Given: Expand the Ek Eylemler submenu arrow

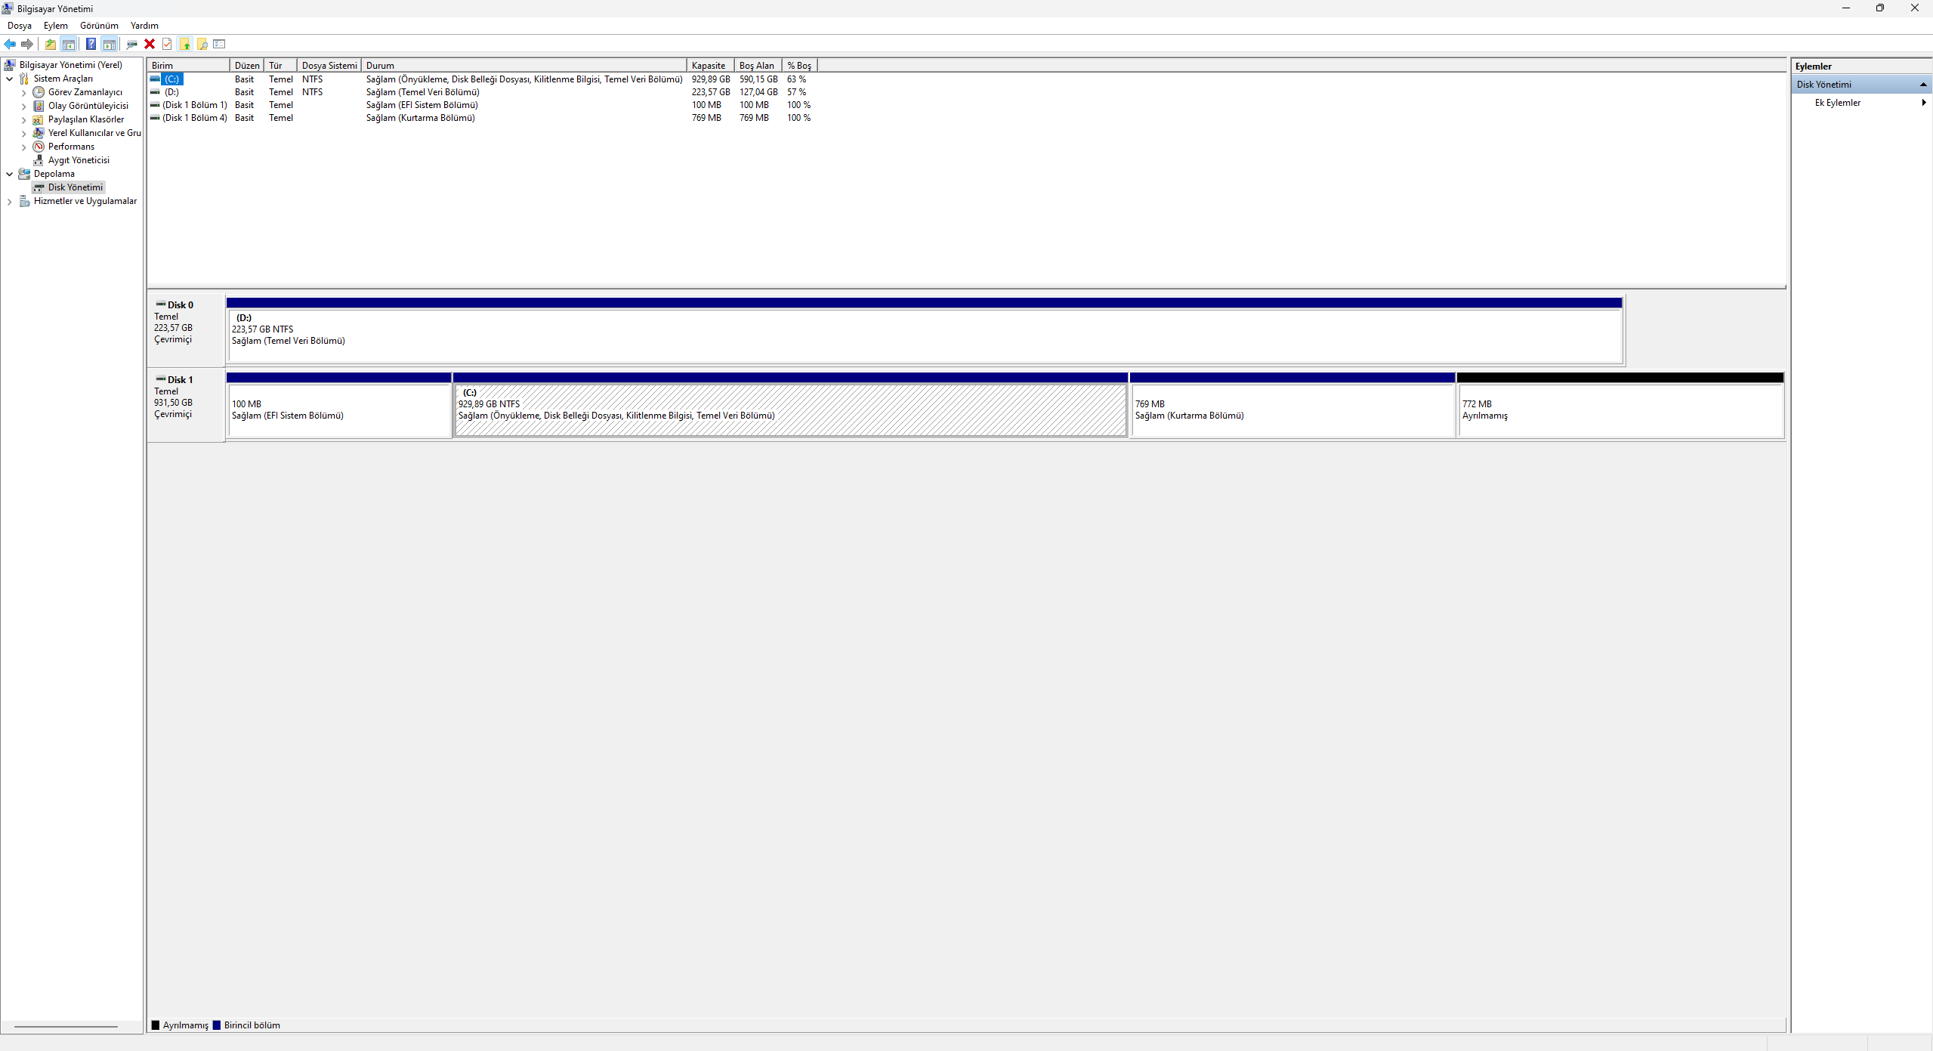Looking at the screenshot, I should point(1923,103).
